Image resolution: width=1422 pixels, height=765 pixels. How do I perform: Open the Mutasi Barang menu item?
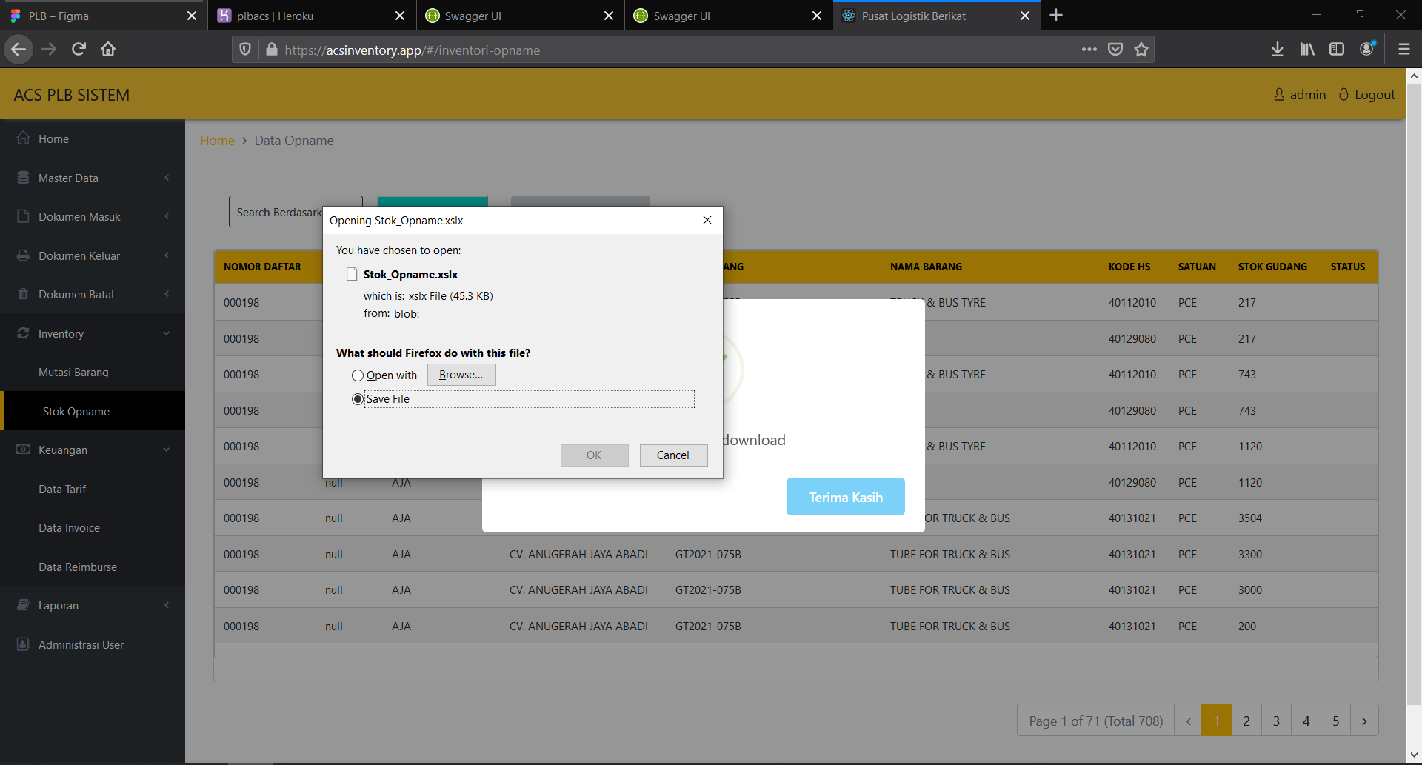(93, 373)
